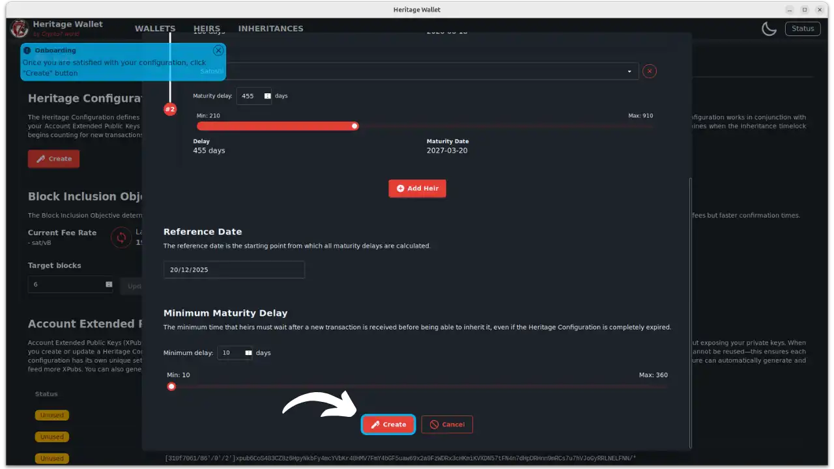The width and height of the screenshot is (834, 469).
Task: Remove heir with red circle X icon
Action: coord(649,72)
